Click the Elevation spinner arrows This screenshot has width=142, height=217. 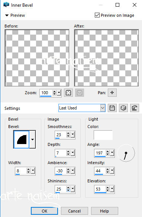click(x=108, y=189)
